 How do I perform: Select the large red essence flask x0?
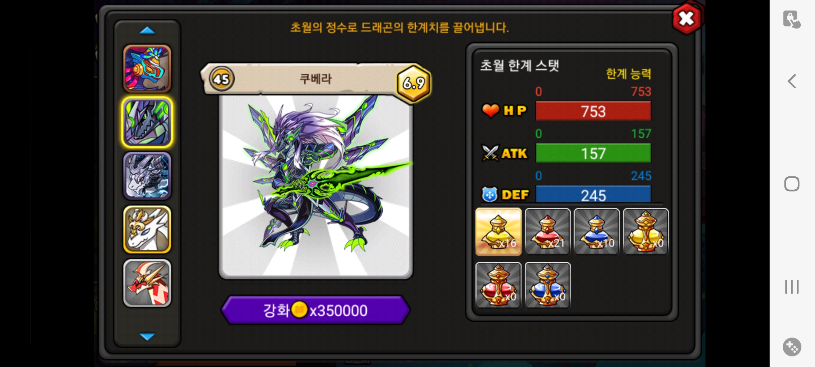point(499,285)
